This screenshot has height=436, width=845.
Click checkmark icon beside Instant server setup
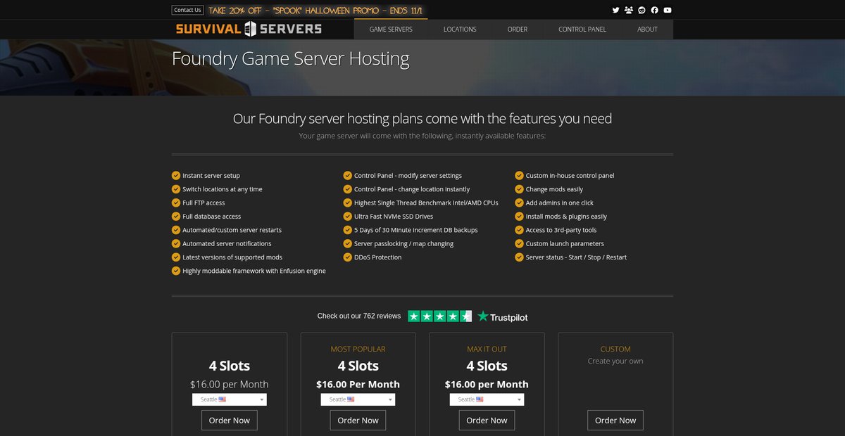[x=176, y=176]
